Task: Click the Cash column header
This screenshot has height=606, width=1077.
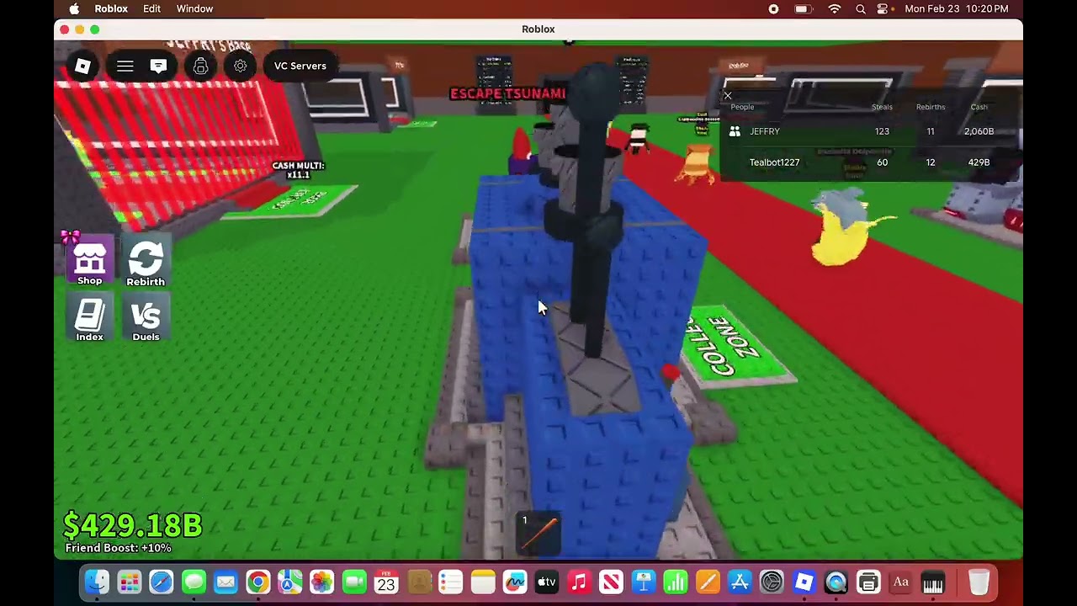Action: pyautogui.click(x=979, y=107)
